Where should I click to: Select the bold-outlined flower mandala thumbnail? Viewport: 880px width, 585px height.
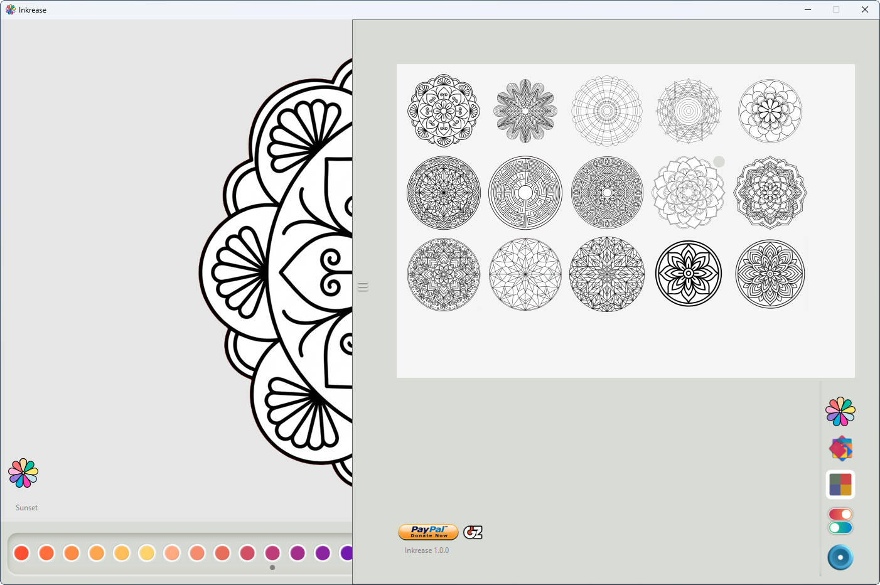pyautogui.click(x=689, y=274)
